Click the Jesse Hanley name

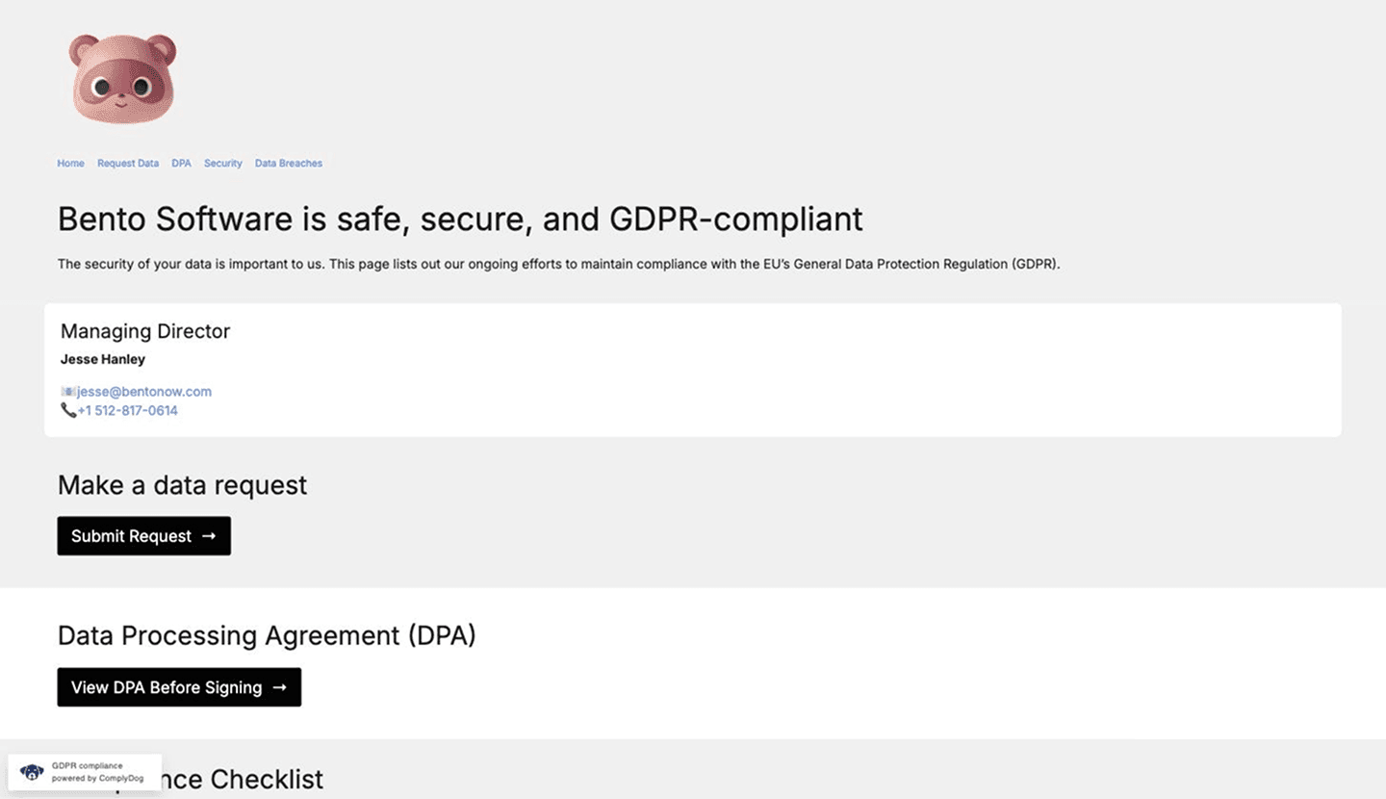(x=103, y=359)
